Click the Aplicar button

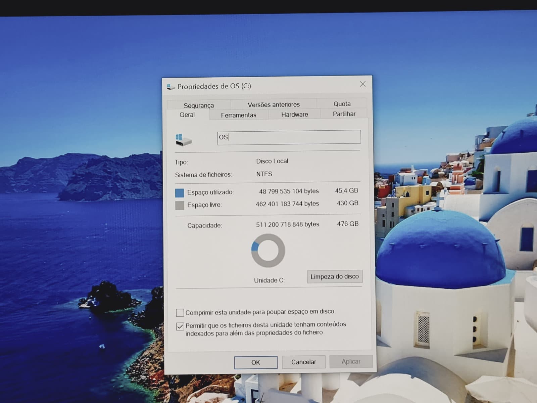pos(351,361)
